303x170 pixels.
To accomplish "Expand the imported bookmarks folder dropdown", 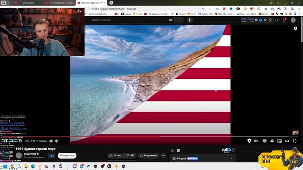I will [x=111, y=14].
